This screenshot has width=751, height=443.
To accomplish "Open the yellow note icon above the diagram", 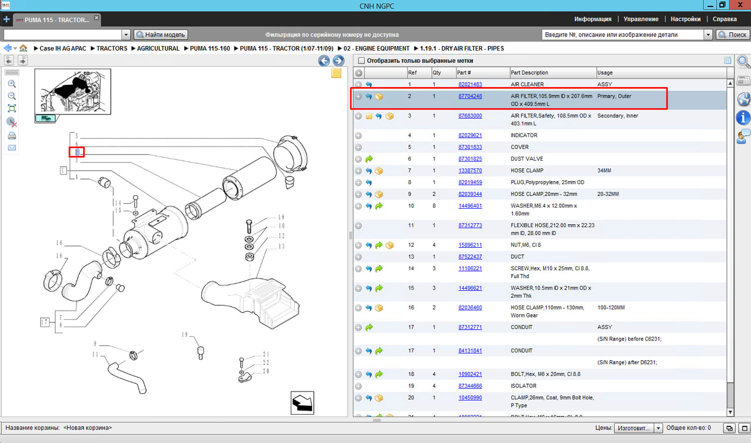I will tap(336, 73).
